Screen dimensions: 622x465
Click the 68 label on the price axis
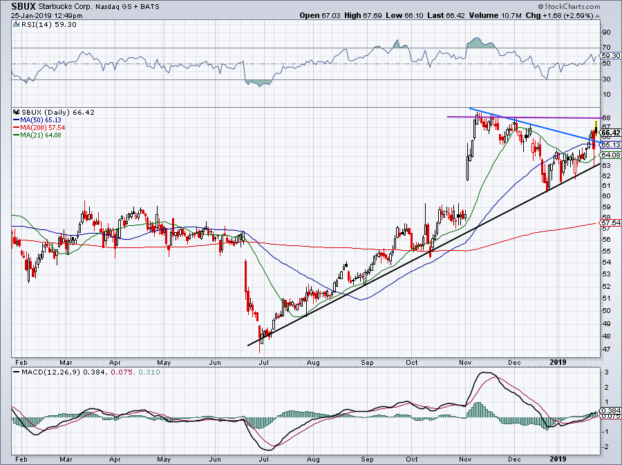pos(606,118)
